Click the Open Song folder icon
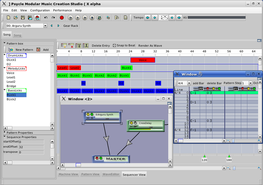263x185 pixels. click(x=16, y=17)
